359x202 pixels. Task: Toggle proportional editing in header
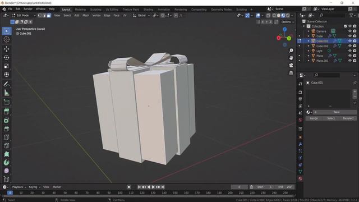click(x=176, y=15)
